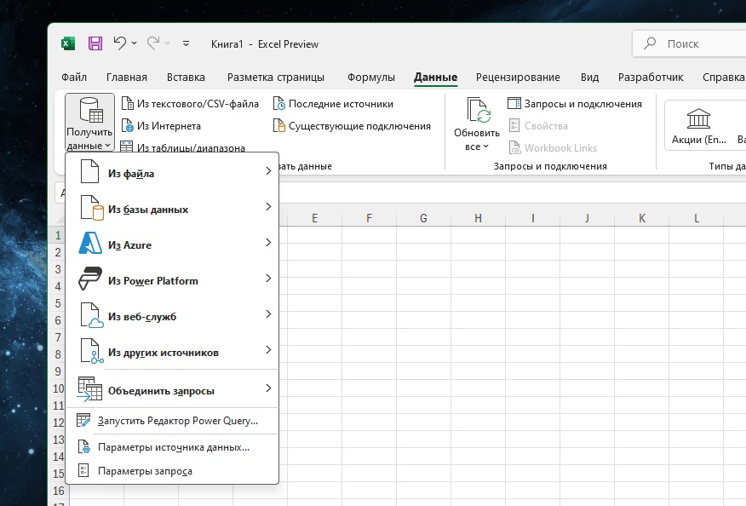746x506 pixels.
Task: Open the Из веб-служб submenu
Action: [x=172, y=314]
